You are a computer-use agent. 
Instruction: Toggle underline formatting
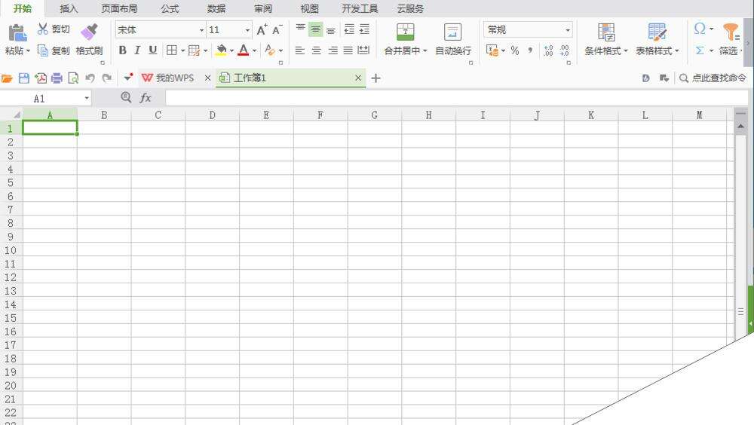coord(153,50)
